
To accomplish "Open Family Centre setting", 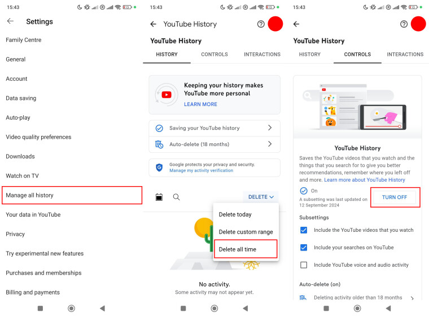I will tap(71, 40).
